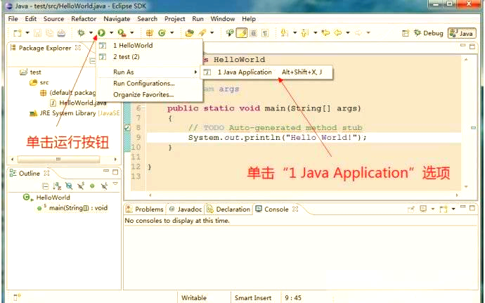Open the New wizard dropdown arrow
The image size is (485, 303).
click(27, 32)
